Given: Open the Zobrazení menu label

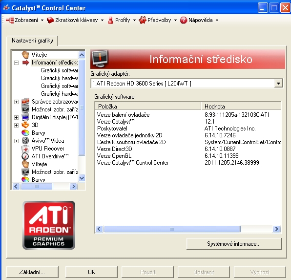Looking at the screenshot, I should 26,20.
